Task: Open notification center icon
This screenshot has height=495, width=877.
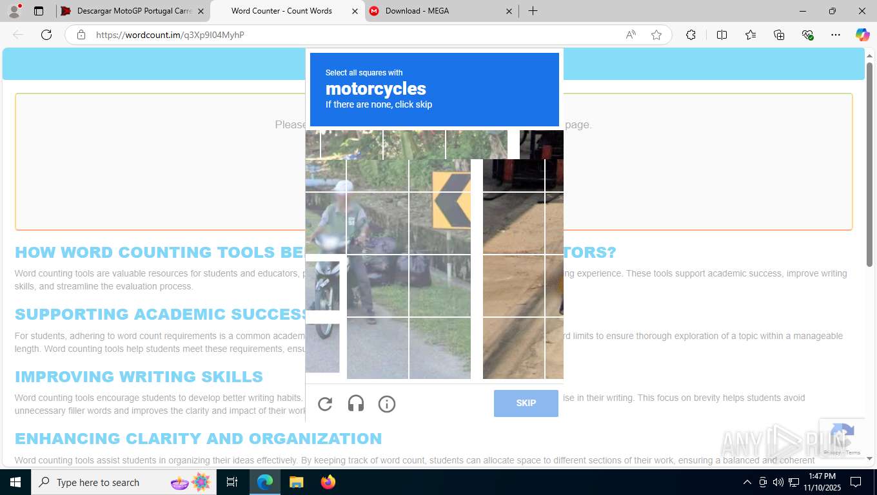Action: click(856, 482)
